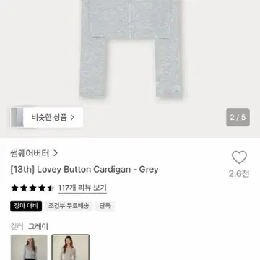Choose the first color thumbnail with beret
This screenshot has width=260, height=260.
click(x=29, y=247)
